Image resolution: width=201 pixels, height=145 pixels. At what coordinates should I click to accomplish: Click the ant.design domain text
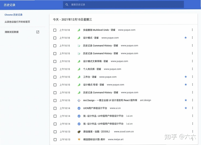click(145, 100)
